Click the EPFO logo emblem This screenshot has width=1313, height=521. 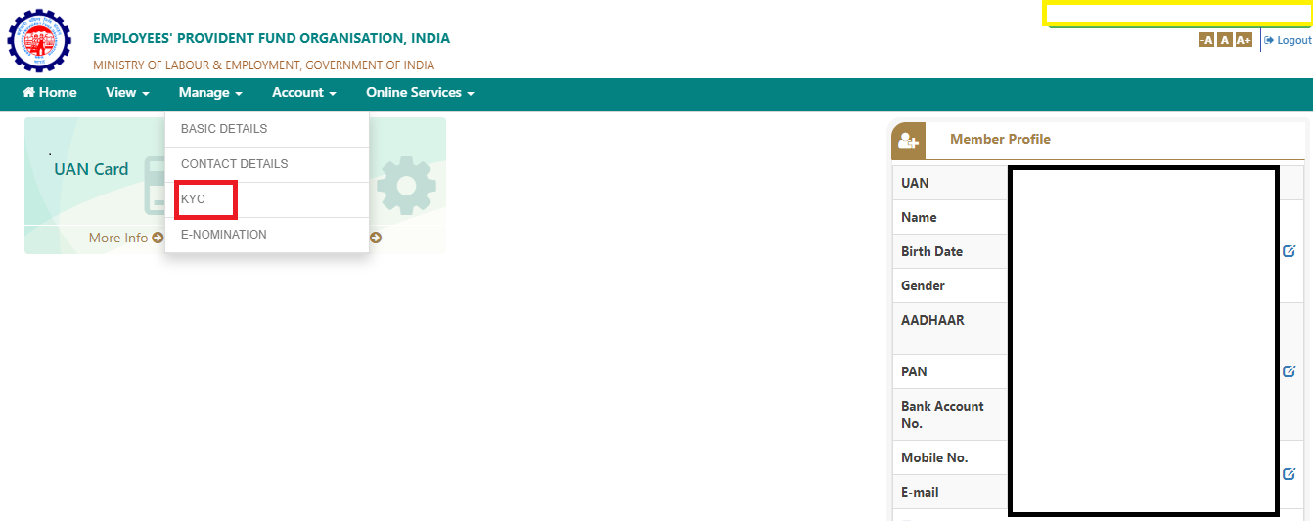pos(39,41)
